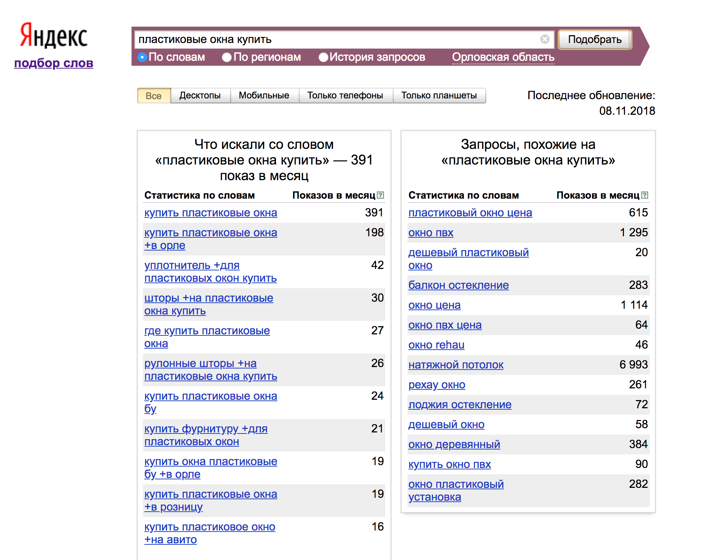
Task: Open 'купить пластиковые окна +в орле' link
Action: (x=211, y=239)
